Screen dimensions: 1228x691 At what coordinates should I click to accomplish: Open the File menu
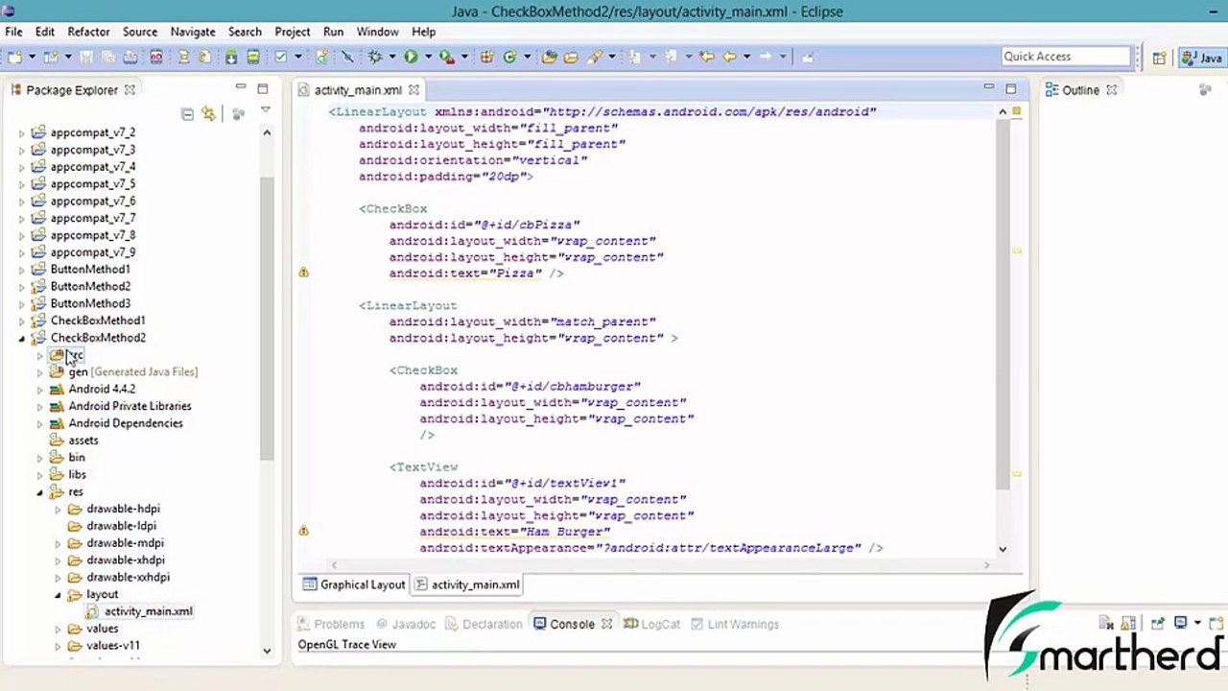[13, 32]
